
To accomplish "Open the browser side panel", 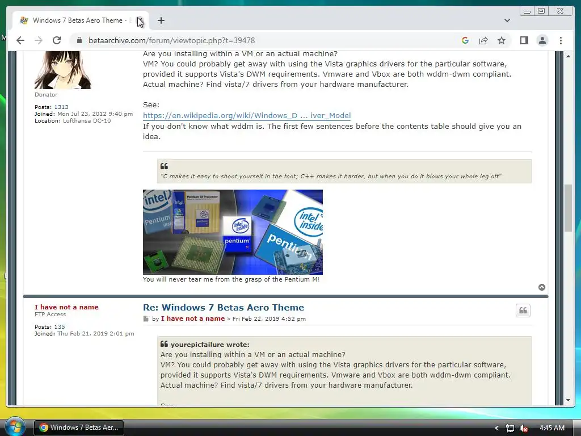I will 524,40.
